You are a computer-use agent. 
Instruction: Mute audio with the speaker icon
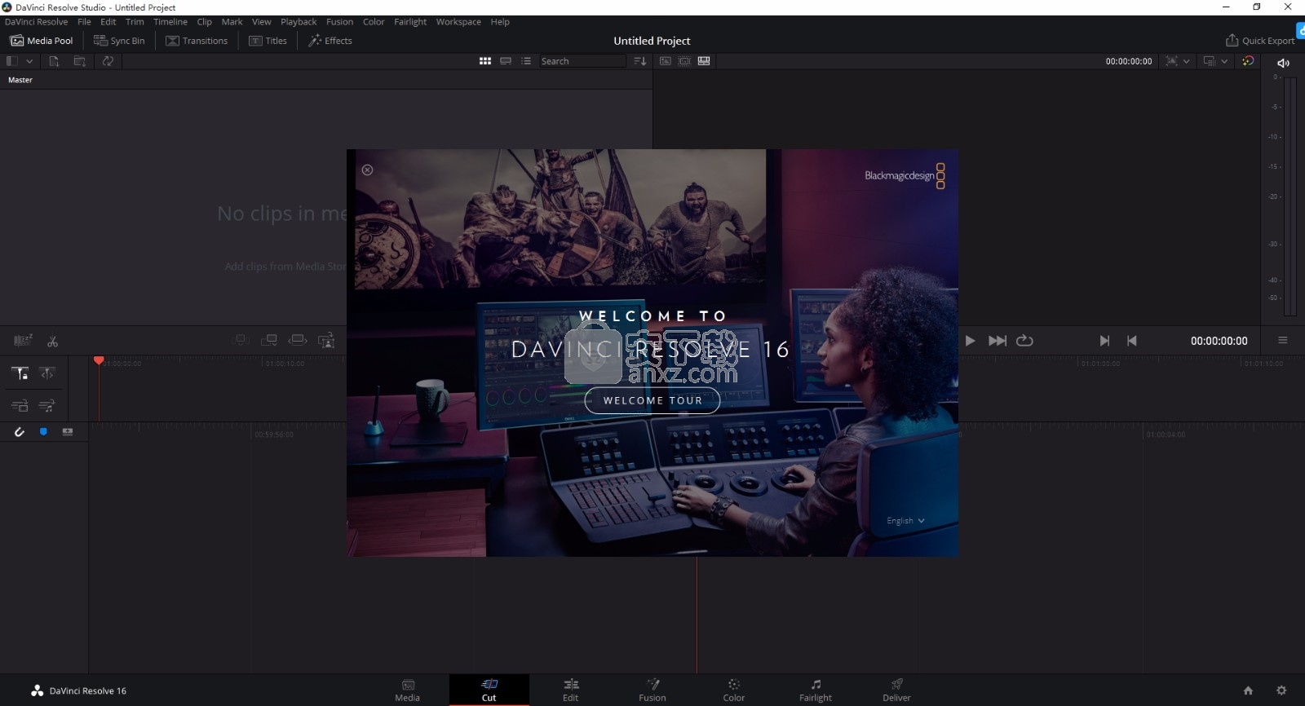pyautogui.click(x=1283, y=63)
